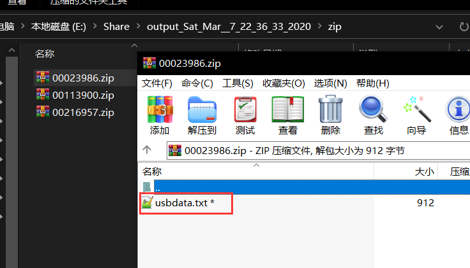Image resolution: width=470 pixels, height=268 pixels.
Task: Sort WinRAR list by the 名称 column header
Action: click(x=152, y=171)
